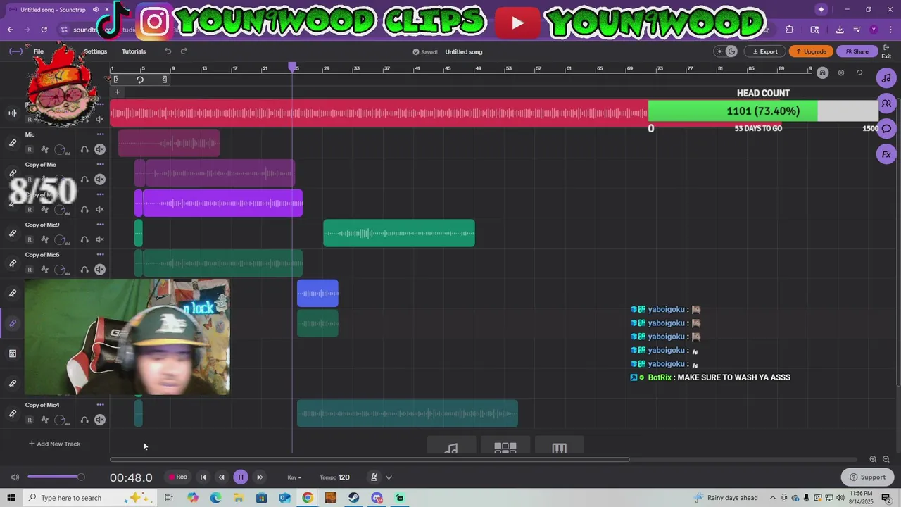
Task: Unmute the Copy of Mic track
Action: 100,179
